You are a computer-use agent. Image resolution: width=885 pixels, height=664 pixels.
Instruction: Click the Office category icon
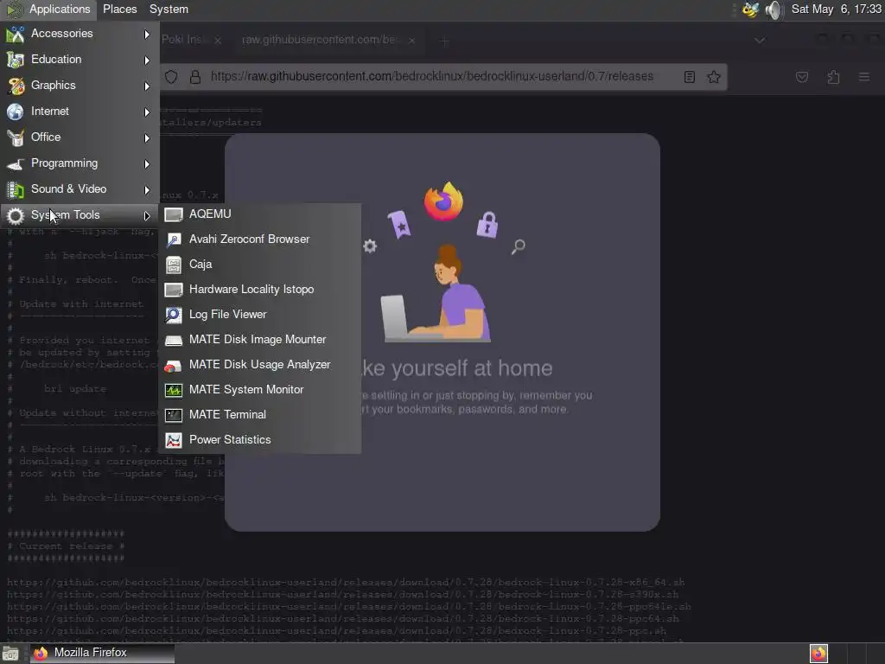click(16, 137)
